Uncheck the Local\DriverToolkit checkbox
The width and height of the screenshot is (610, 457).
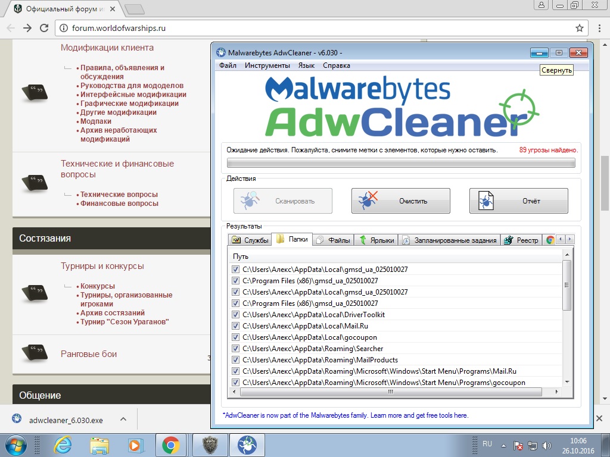[x=235, y=314]
